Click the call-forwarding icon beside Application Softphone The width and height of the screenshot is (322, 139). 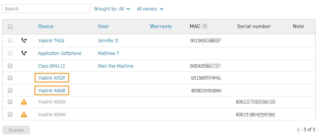[24, 53]
